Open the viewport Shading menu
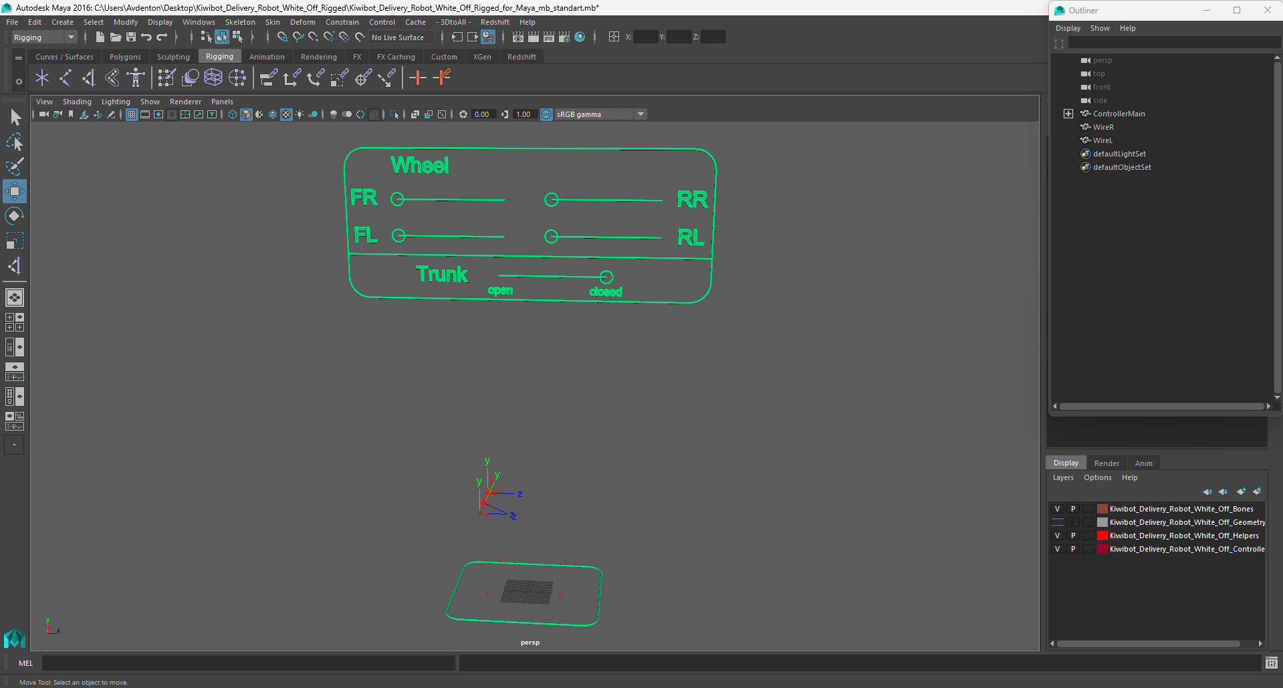 tap(77, 102)
